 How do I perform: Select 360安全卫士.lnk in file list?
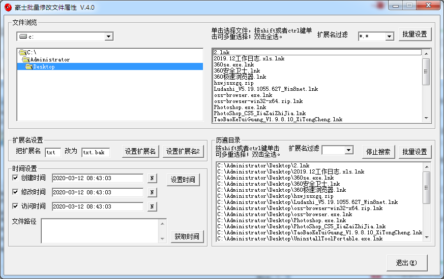(x=317, y=71)
